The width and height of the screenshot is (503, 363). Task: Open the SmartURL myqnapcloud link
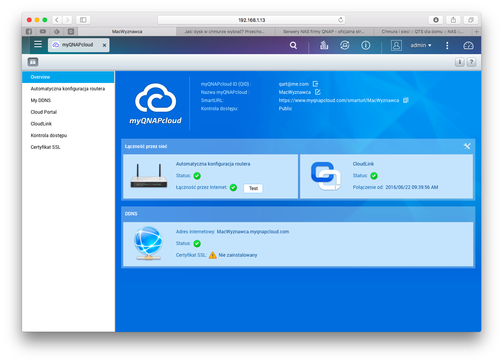[339, 100]
